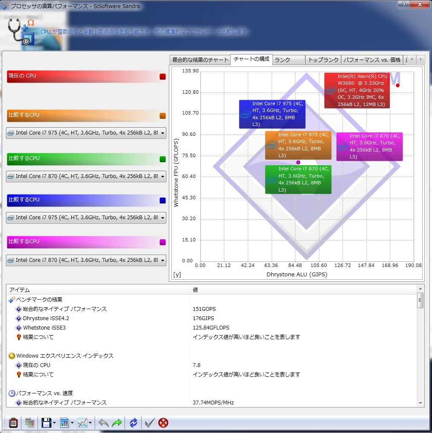Click the Whetstone FPU (GFLOPS) axis label
This screenshot has width=432, height=433.
tap(176, 172)
